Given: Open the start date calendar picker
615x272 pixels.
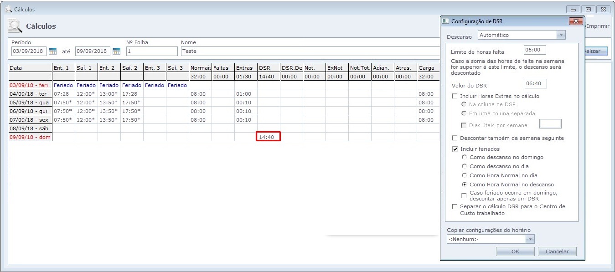Looking at the screenshot, I should pos(52,51).
